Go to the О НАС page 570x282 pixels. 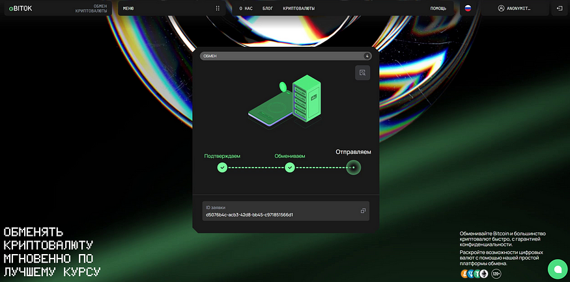[246, 8]
